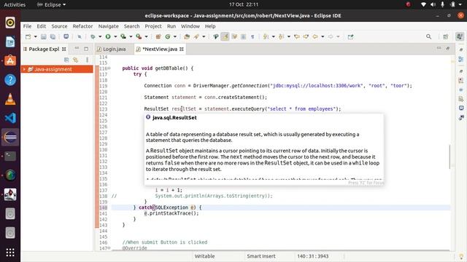Open the Refactor menu
The width and height of the screenshot is (467, 262).
pyautogui.click(x=82, y=26)
